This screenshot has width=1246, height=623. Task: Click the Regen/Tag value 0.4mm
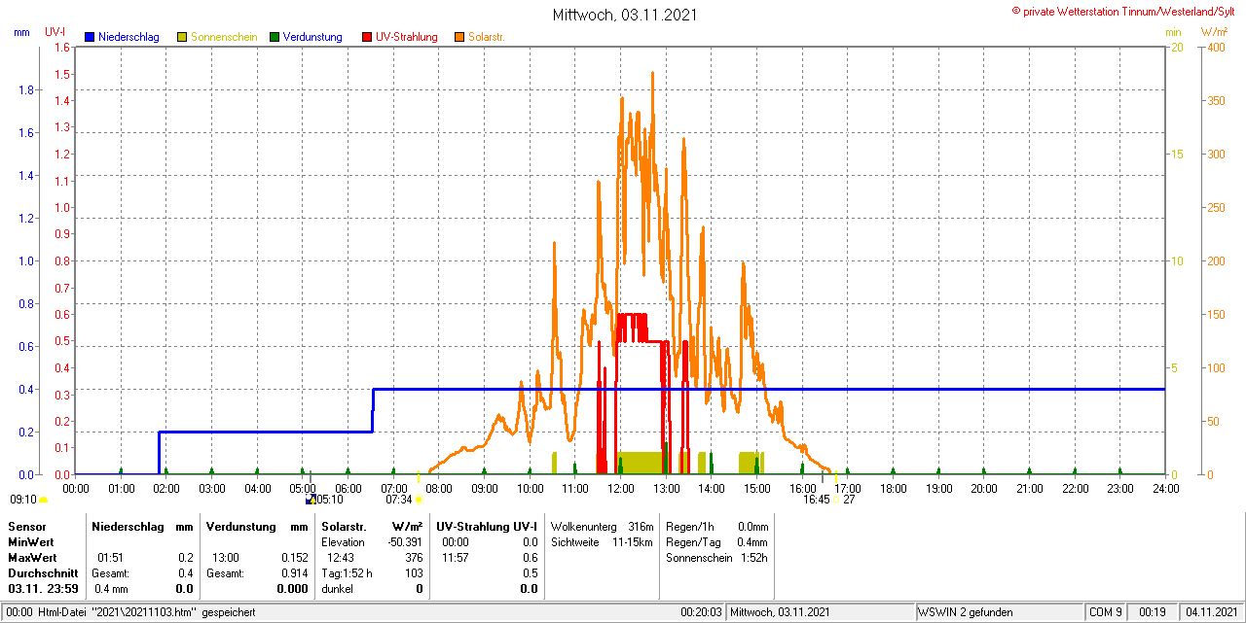coord(752,541)
